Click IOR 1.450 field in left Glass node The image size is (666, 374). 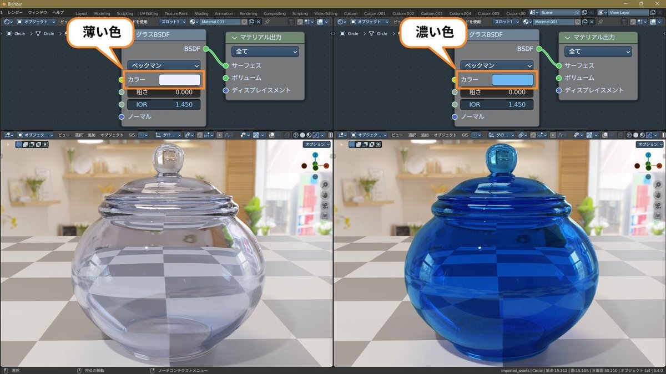164,104
